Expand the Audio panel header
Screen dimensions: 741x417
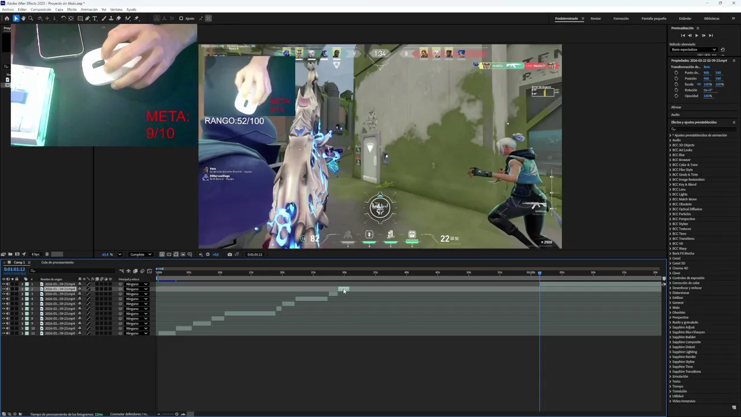pos(675,114)
